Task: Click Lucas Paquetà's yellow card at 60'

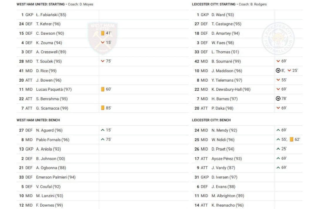Action: pyautogui.click(x=103, y=89)
